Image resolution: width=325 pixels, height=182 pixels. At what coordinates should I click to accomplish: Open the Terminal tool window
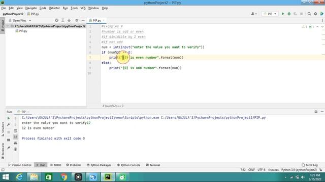(153, 165)
